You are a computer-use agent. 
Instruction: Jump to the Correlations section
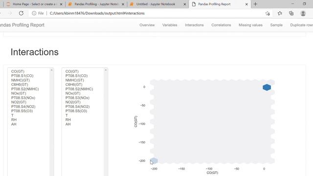pos(221,25)
